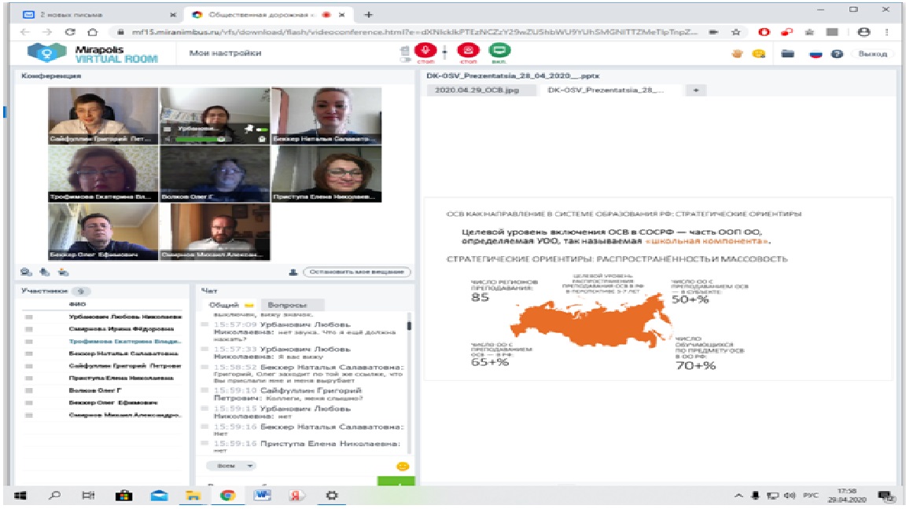Open the folder icon in the top bar
The height and width of the screenshot is (509, 906).
pos(787,54)
